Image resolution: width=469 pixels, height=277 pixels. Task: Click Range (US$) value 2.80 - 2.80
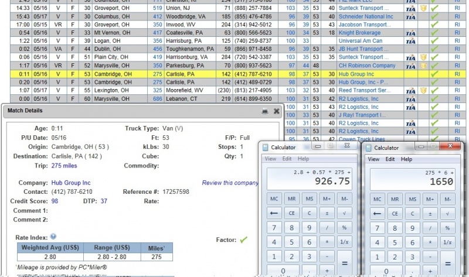point(112,257)
